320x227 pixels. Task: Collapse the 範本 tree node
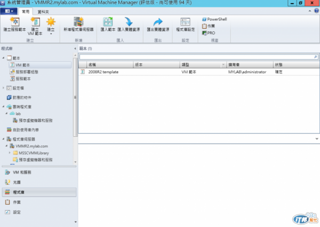(3, 58)
